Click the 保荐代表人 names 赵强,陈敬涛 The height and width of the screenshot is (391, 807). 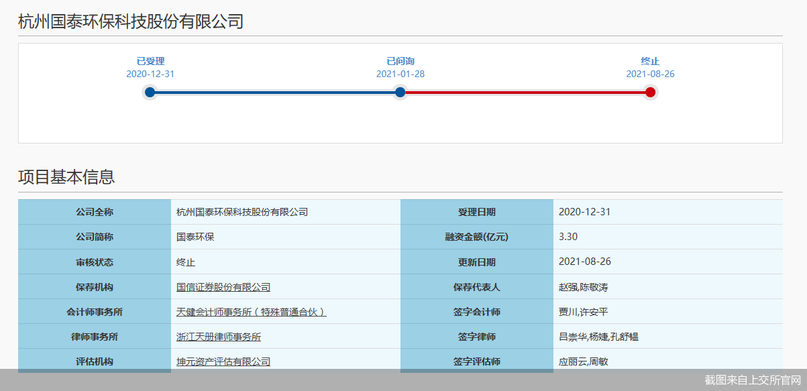pos(584,287)
